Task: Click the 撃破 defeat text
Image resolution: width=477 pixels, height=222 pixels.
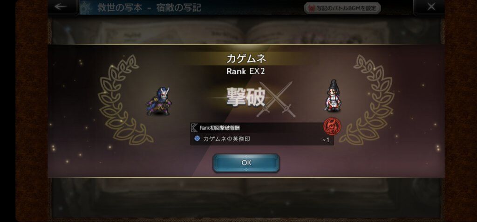Action: (246, 98)
